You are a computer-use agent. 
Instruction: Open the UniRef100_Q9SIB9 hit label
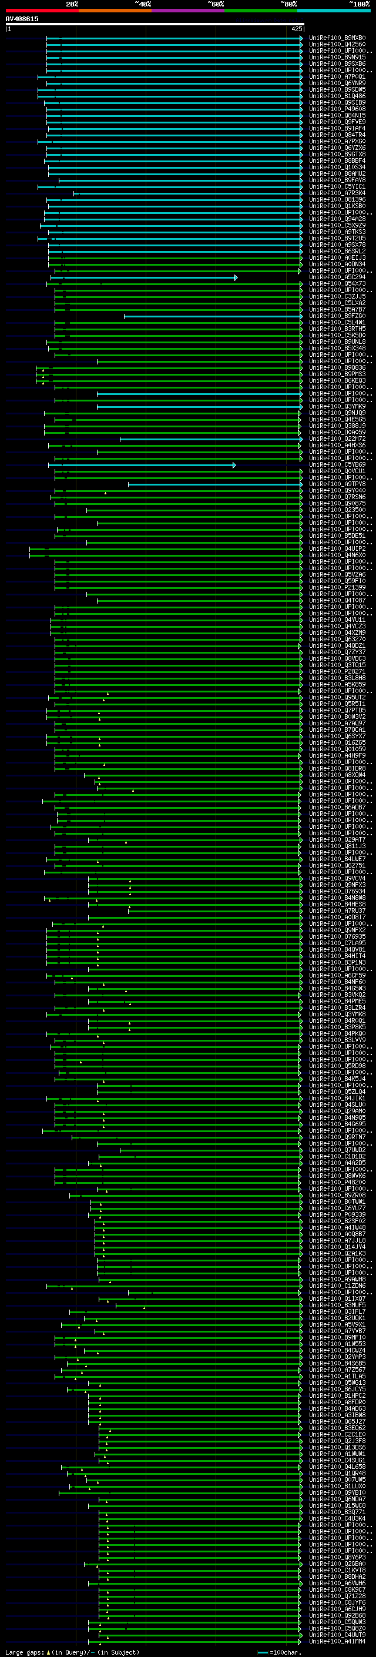337,103
